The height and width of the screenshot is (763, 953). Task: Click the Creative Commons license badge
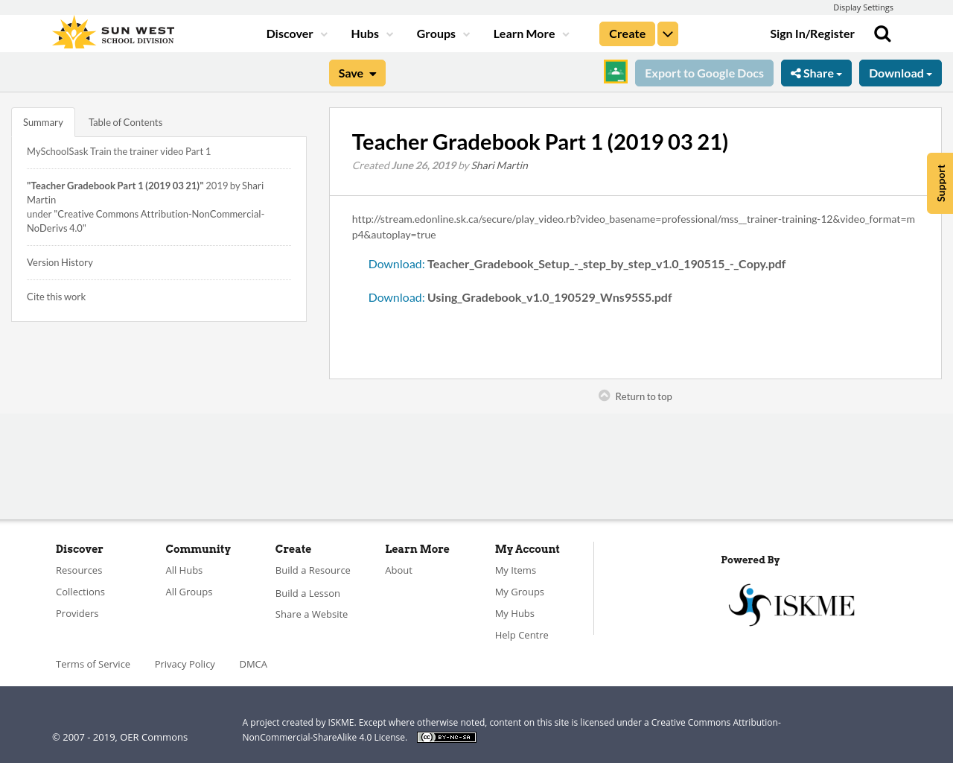pos(446,736)
